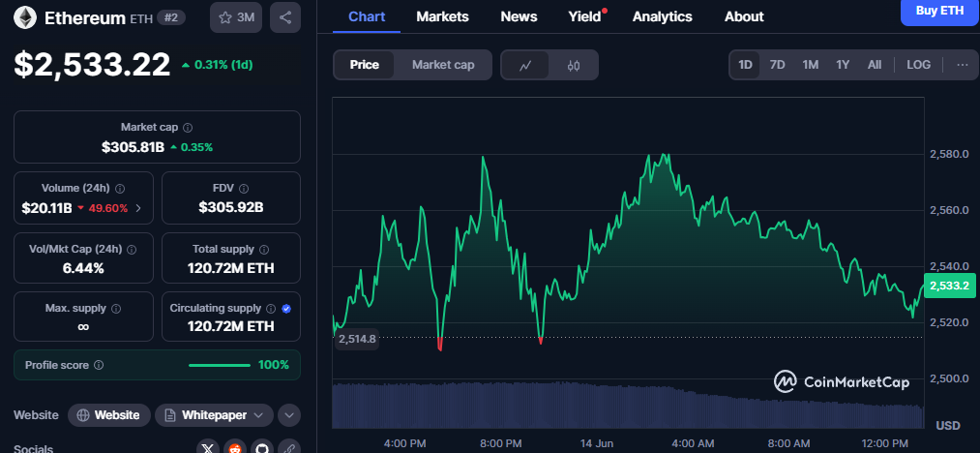Open the Reddit social icon
The image size is (980, 453).
(236, 447)
